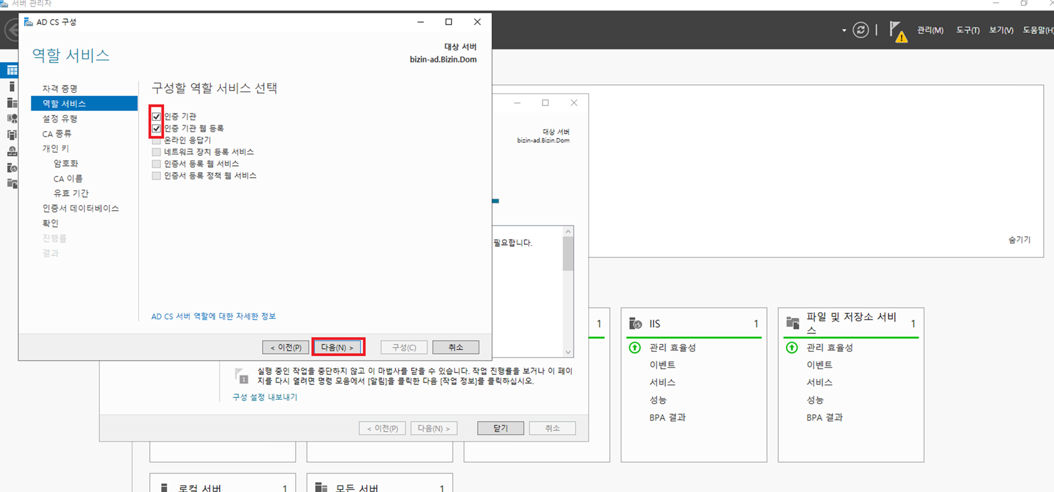Select the Dashboard icon in Server Manager sidebar
The height and width of the screenshot is (492, 1054).
click(12, 70)
